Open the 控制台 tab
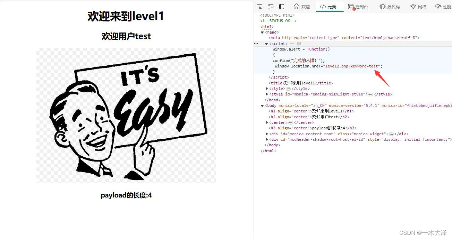The height and width of the screenshot is (239, 452). click(x=358, y=7)
